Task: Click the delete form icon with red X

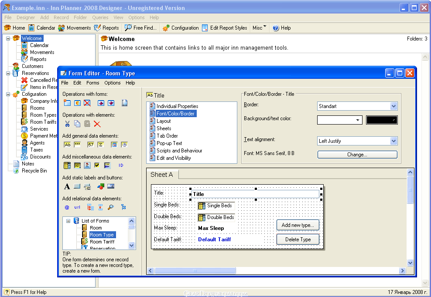Action: [87, 103]
